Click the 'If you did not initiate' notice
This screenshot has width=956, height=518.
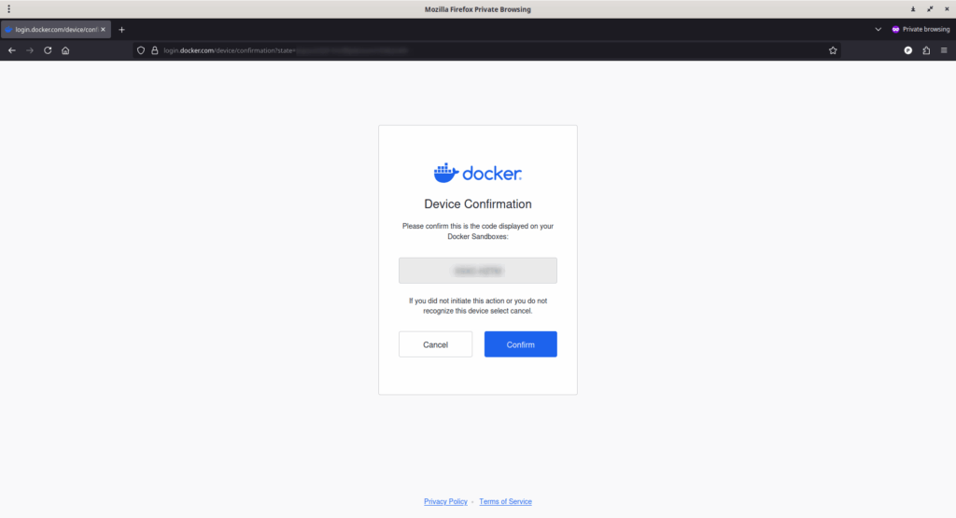(477, 306)
